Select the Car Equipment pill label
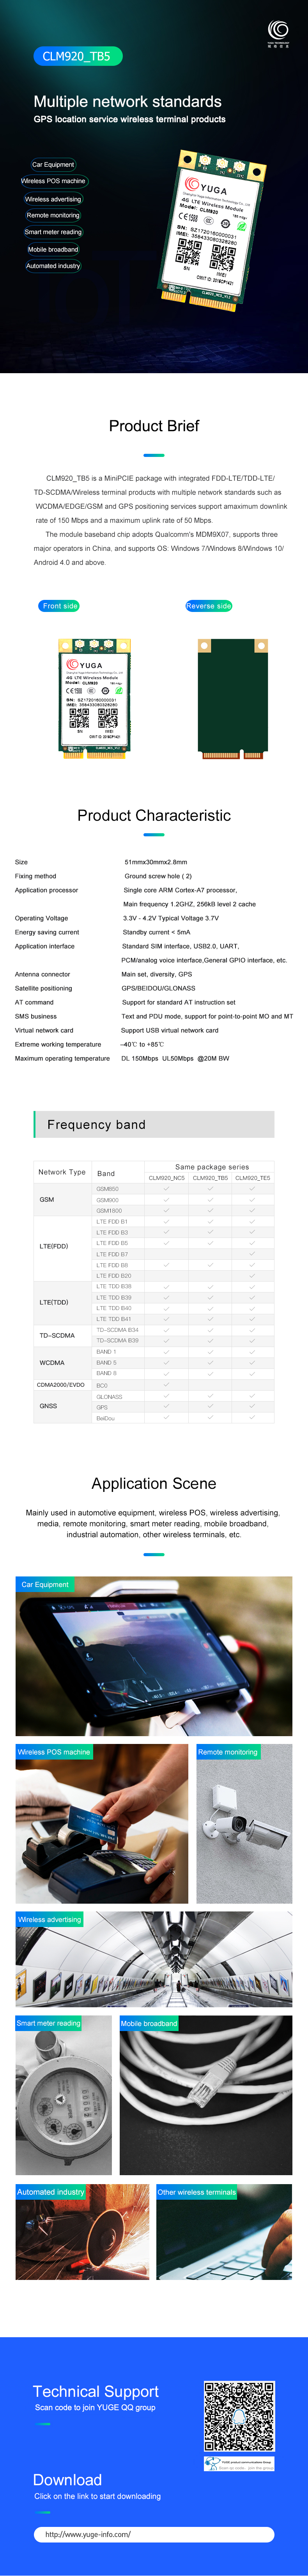Viewport: 308px width, 2576px height. [53, 164]
